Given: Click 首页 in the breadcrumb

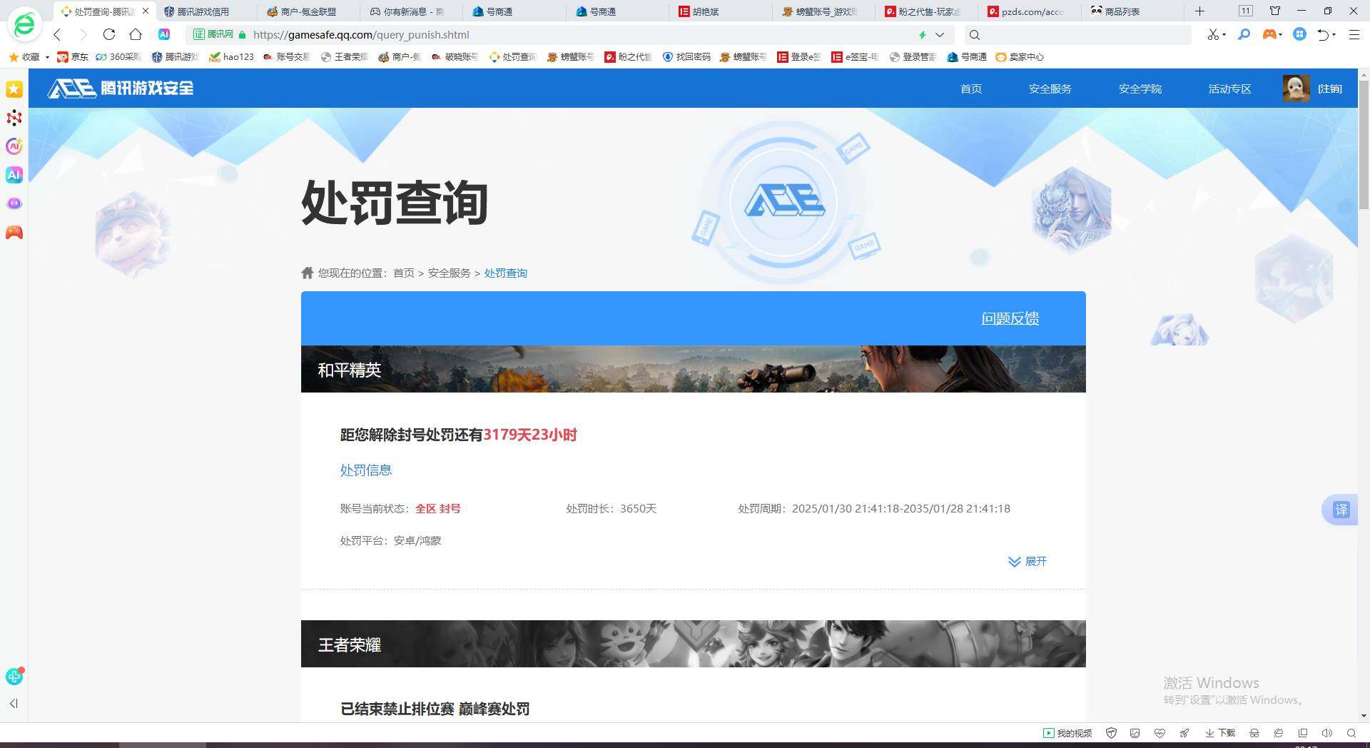Looking at the screenshot, I should click(x=403, y=273).
